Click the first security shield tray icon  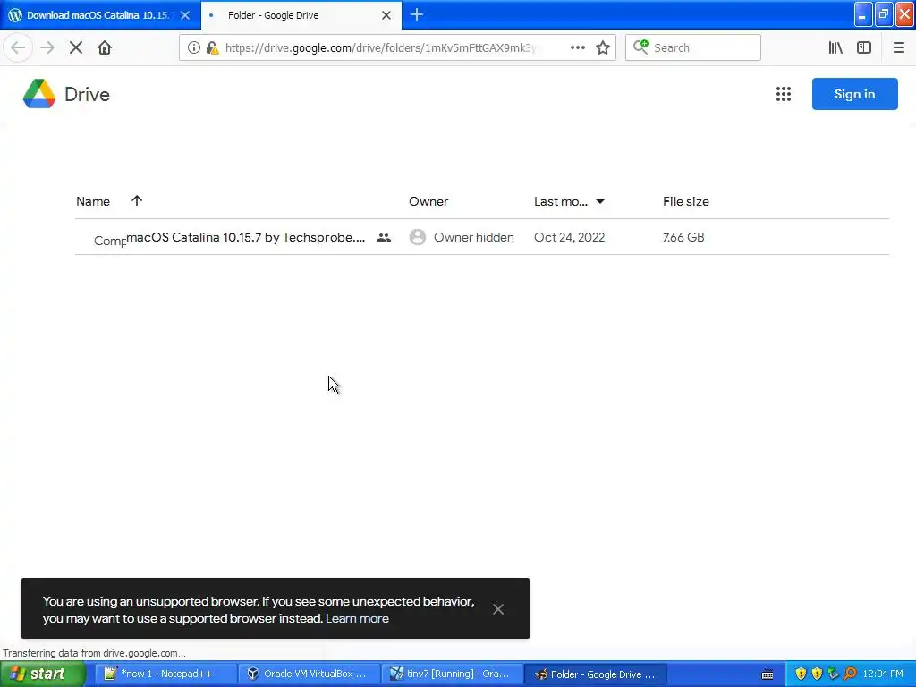[x=801, y=674]
